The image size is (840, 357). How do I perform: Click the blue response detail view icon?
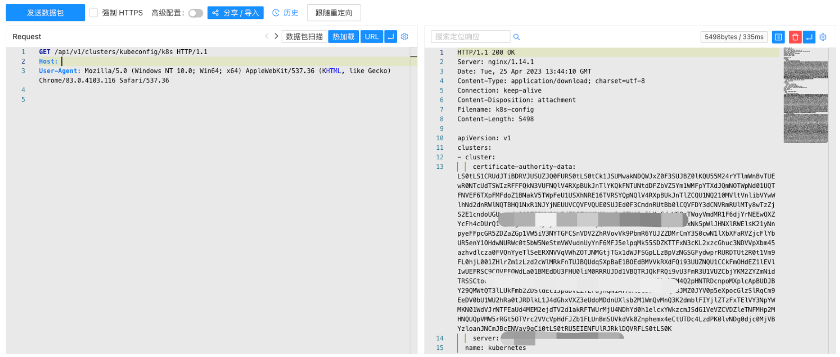[778, 37]
